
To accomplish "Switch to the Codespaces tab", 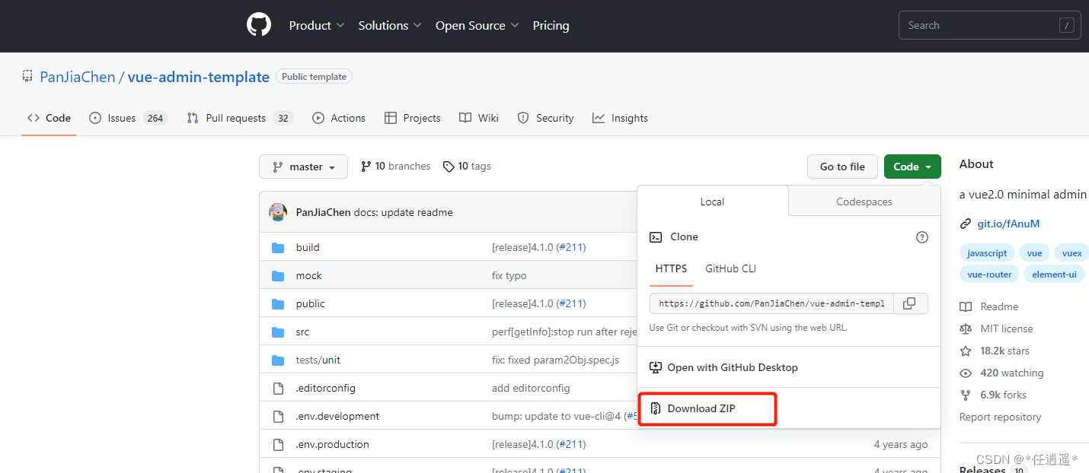I will pos(864,202).
